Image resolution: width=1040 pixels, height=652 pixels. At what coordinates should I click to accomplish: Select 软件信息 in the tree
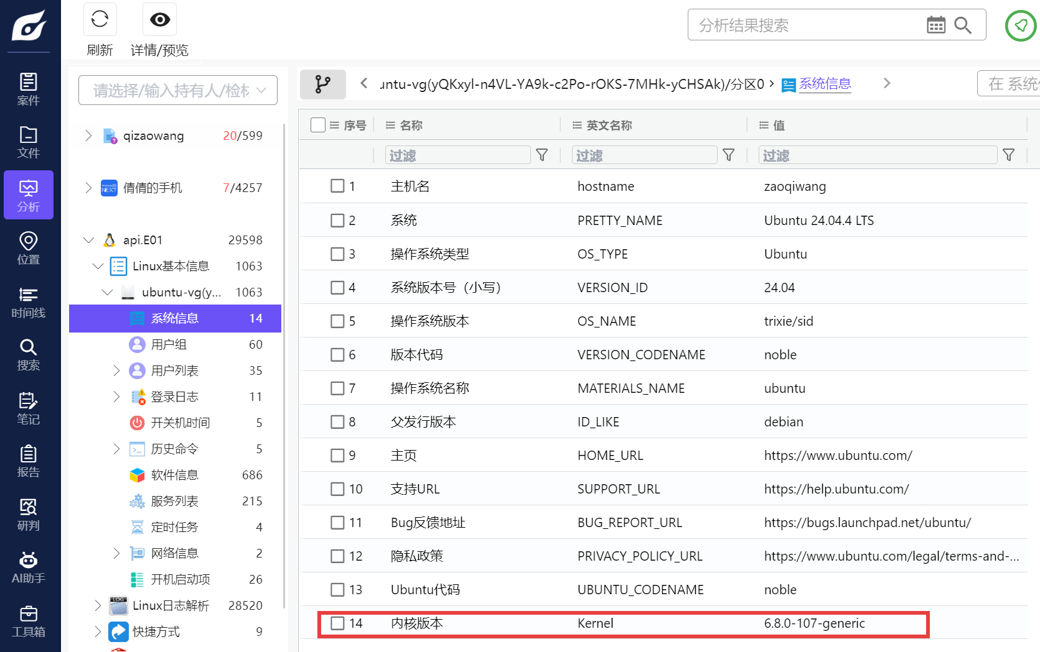[x=175, y=475]
